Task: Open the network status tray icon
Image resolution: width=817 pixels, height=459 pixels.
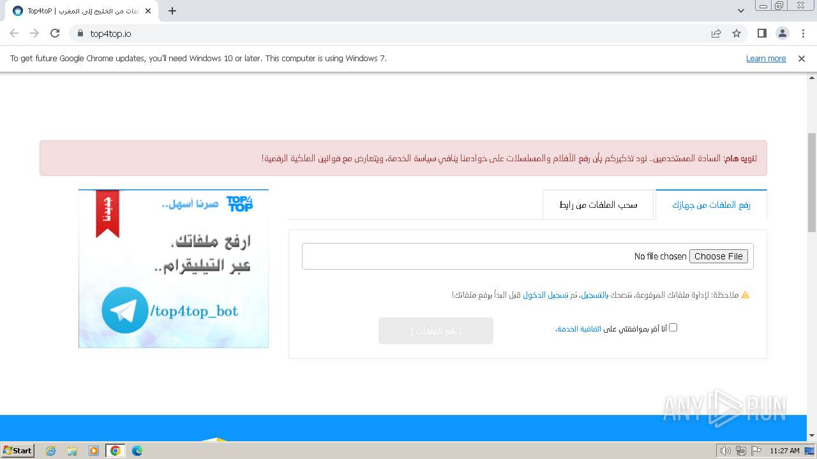Action: 741,451
